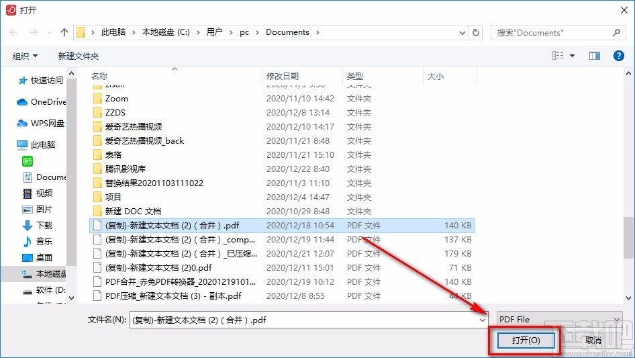Select the Zoom folder

point(117,99)
